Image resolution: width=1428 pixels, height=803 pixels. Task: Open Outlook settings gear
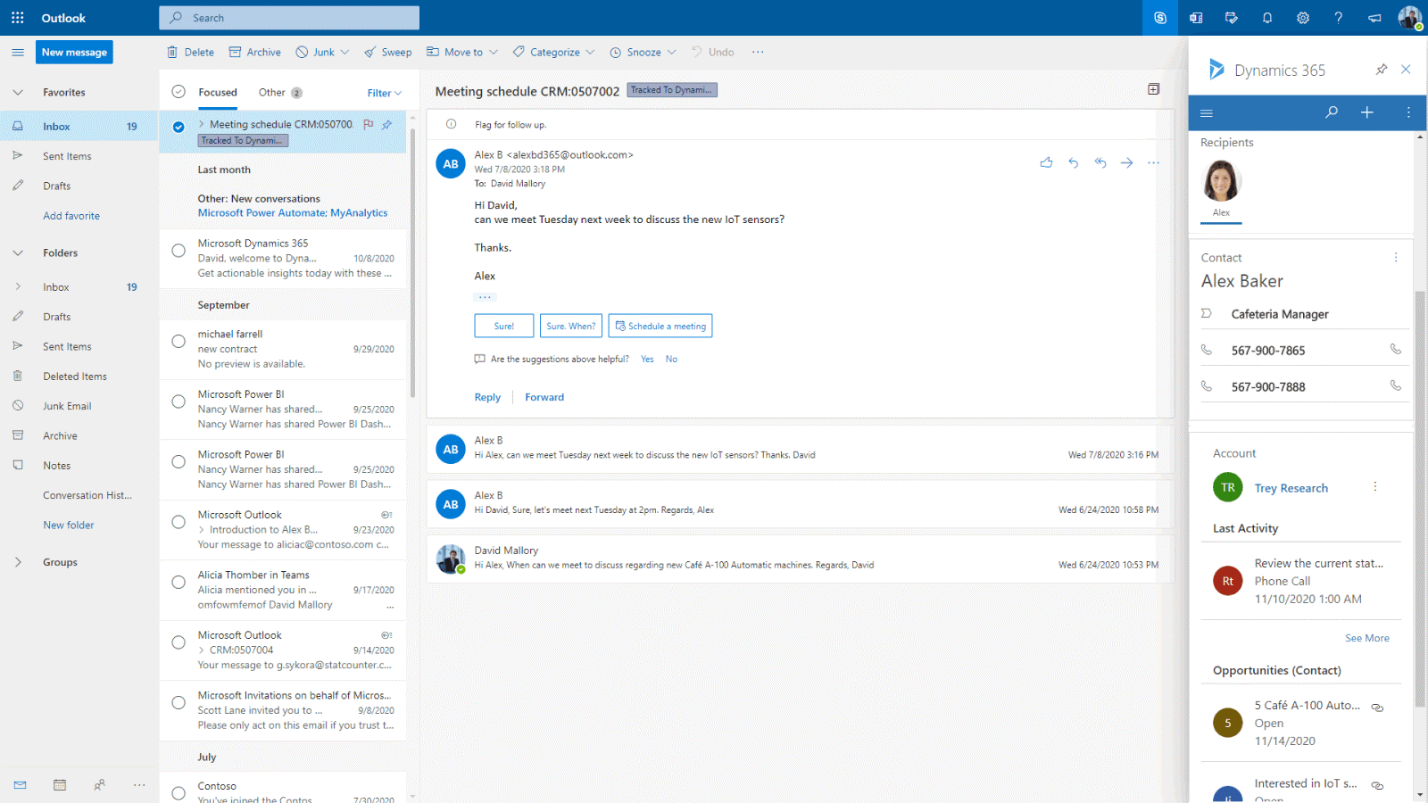[1303, 18]
